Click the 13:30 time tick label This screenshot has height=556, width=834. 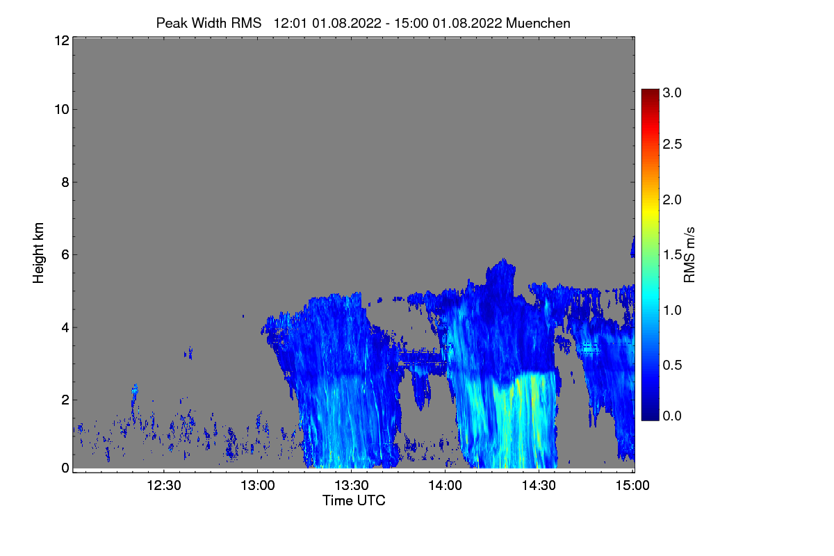(x=352, y=485)
